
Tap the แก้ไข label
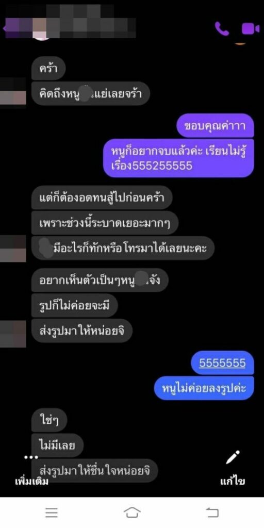click(233, 481)
